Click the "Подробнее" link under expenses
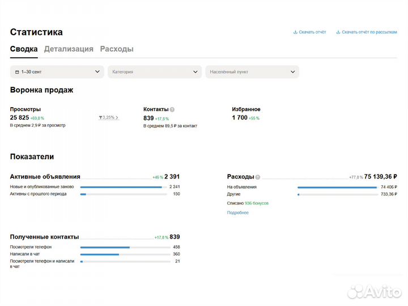408x306 pixels. (x=237, y=212)
